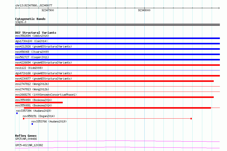Screen dimensions: 227x151
Task: Click the thin blue line under nsv1122
Action: (x=117, y=70)
